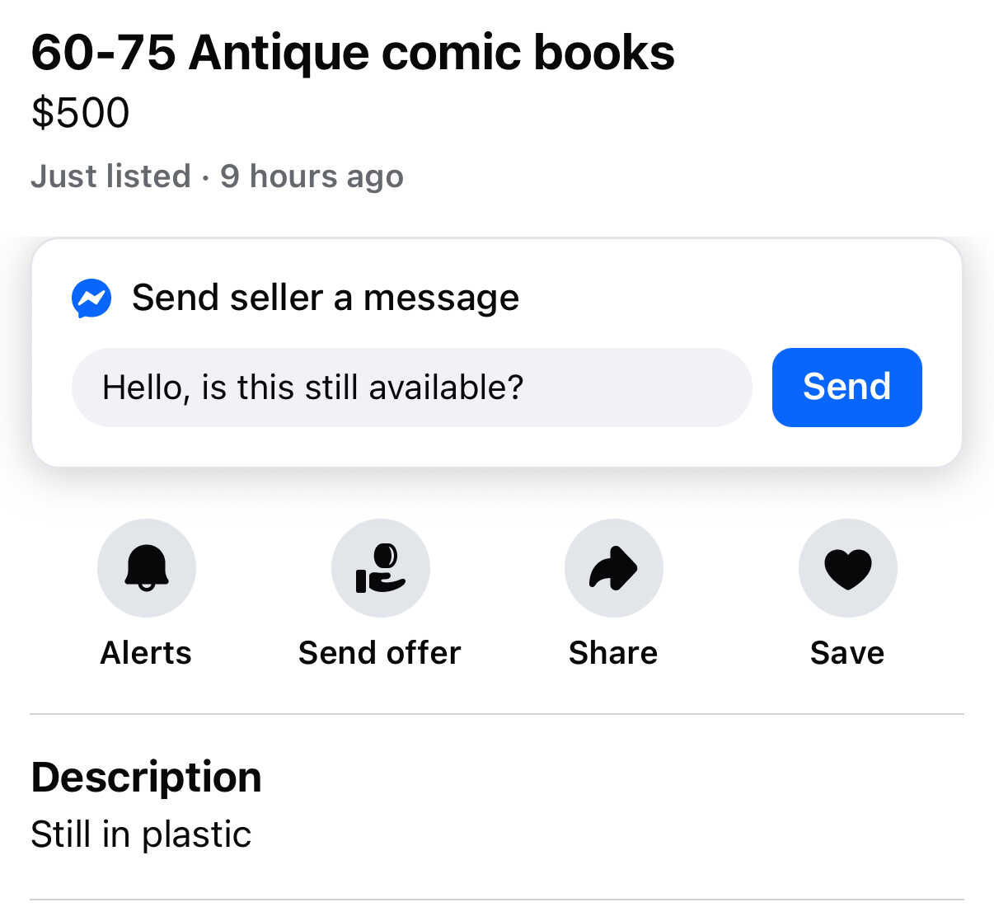The width and height of the screenshot is (994, 907).
Task: Click the 'Just listed' status text
Action: [x=111, y=176]
